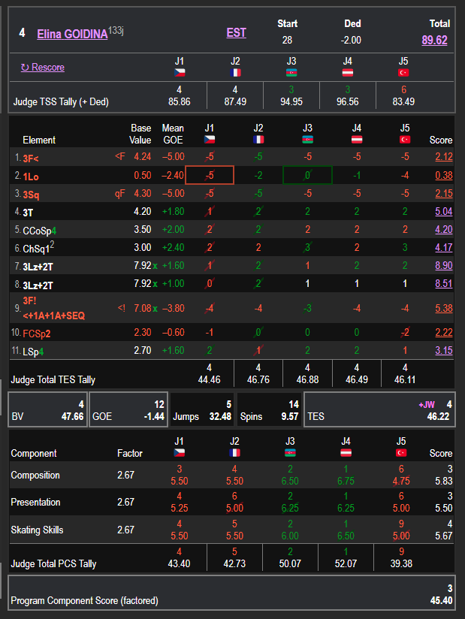Click the Jumps 32.48 summary box
Image resolution: width=465 pixels, height=619 pixels.
pyautogui.click(x=202, y=409)
